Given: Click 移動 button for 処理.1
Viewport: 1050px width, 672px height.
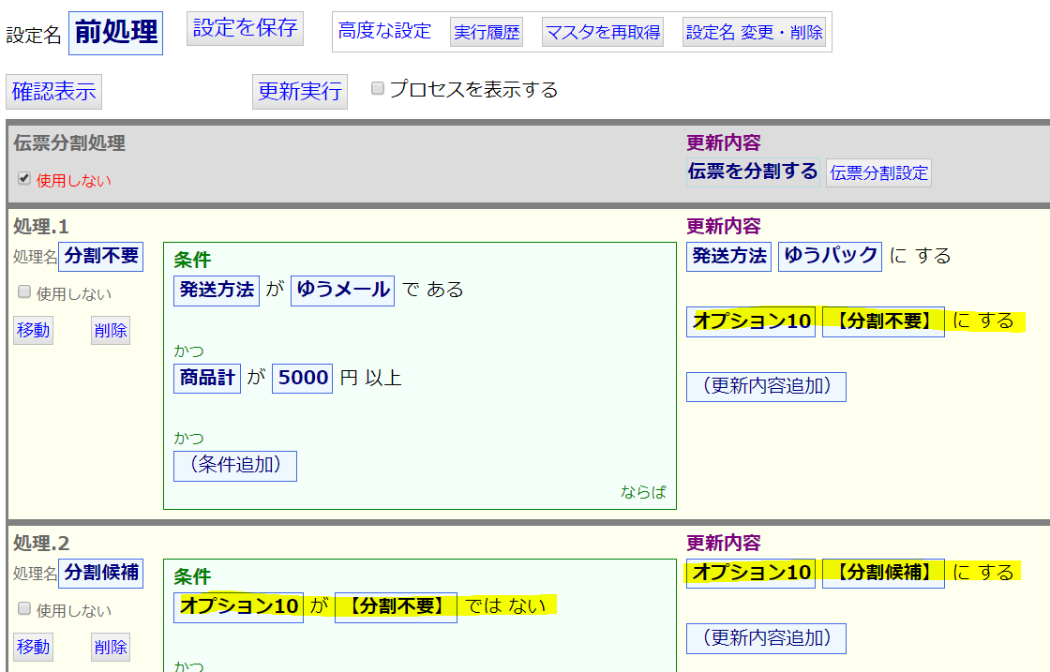Looking at the screenshot, I should pyautogui.click(x=33, y=330).
